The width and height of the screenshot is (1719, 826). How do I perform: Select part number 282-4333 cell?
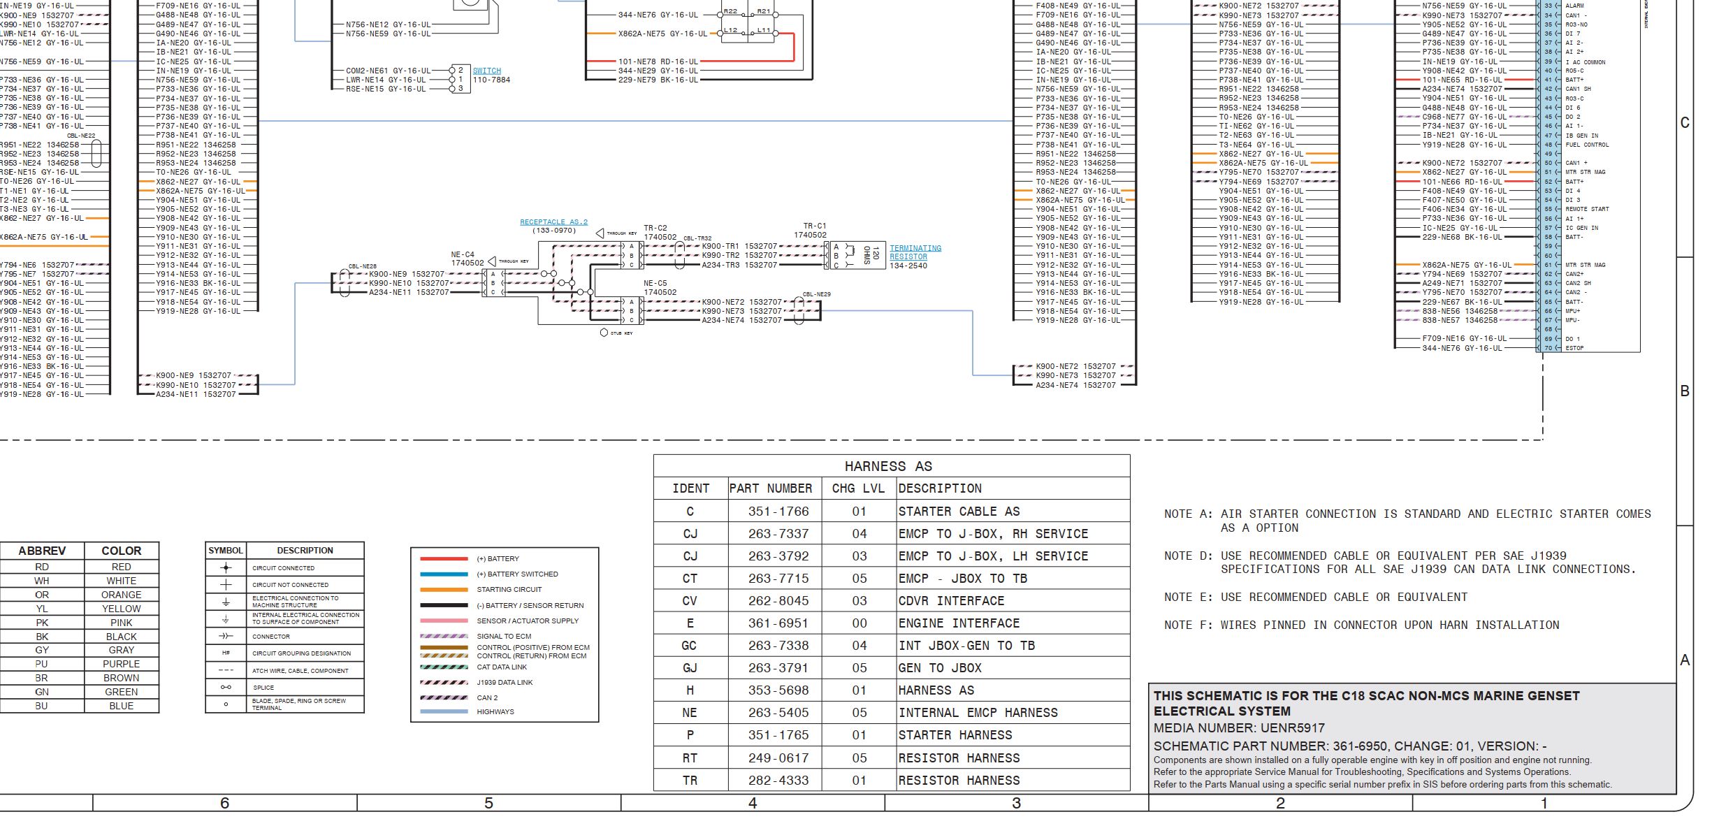coord(778,781)
